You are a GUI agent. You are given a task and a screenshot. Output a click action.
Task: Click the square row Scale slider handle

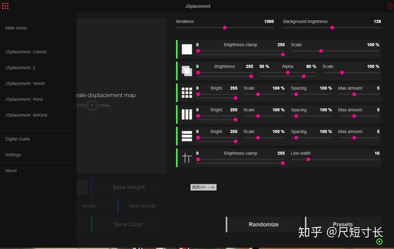click(x=321, y=51)
